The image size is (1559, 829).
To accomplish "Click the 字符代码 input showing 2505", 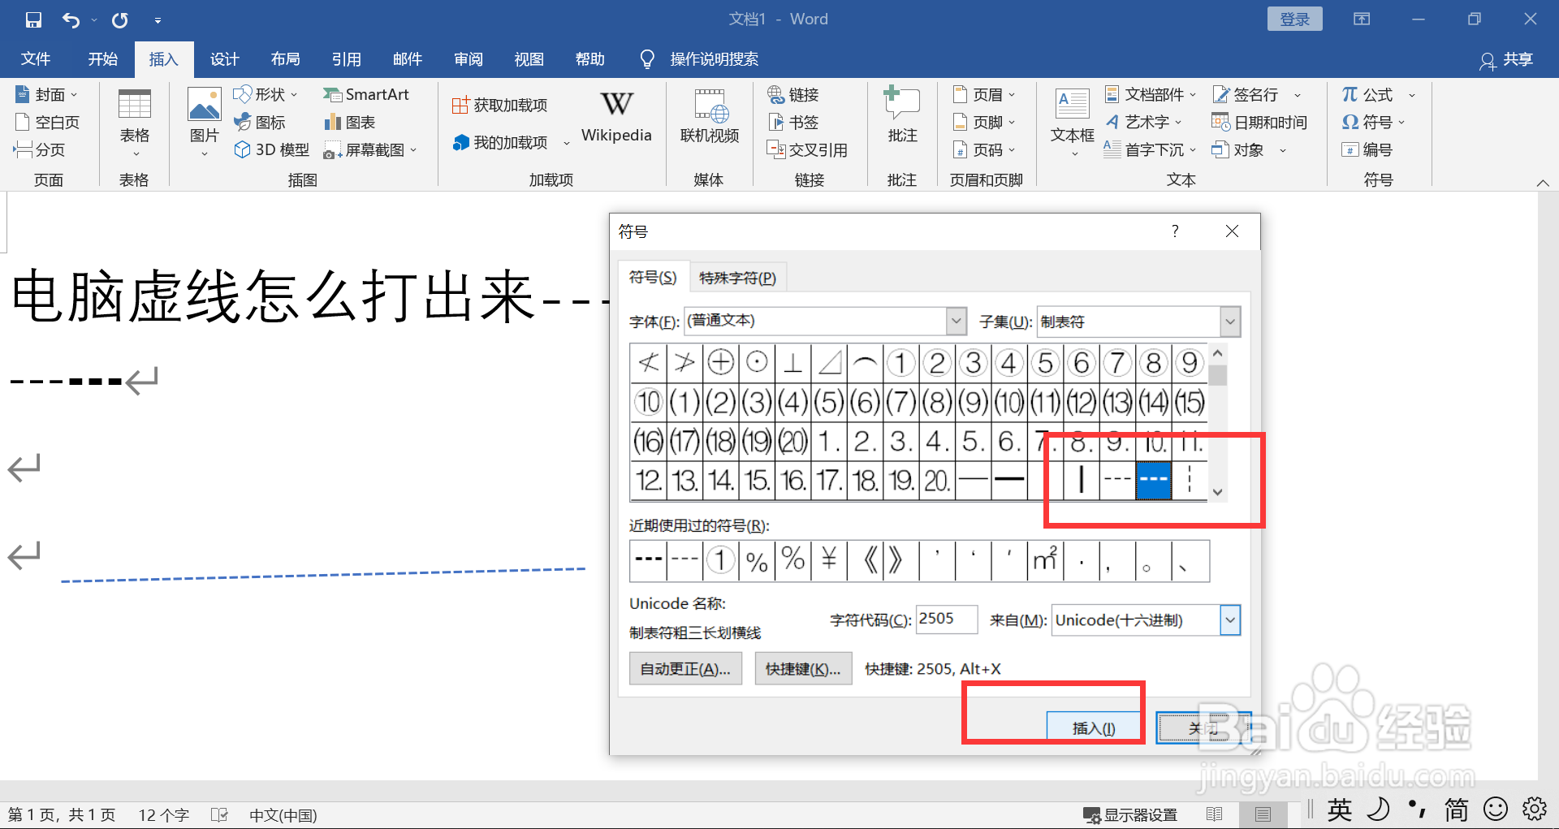I will pyautogui.click(x=946, y=620).
